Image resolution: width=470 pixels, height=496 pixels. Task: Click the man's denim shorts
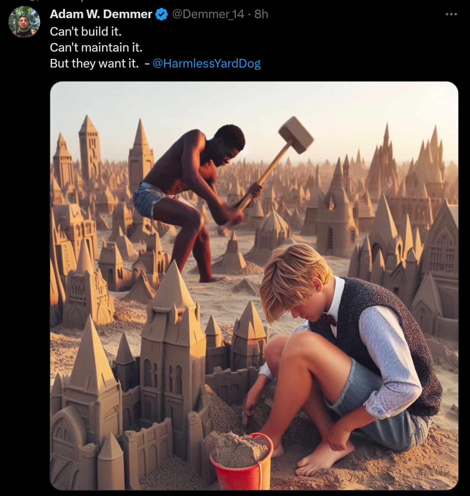click(x=147, y=198)
